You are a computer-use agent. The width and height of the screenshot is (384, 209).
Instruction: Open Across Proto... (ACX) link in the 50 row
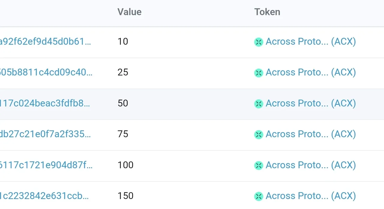(311, 104)
